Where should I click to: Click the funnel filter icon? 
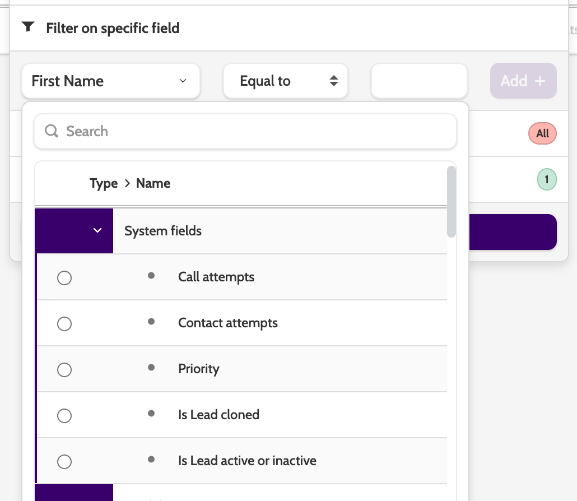click(28, 27)
